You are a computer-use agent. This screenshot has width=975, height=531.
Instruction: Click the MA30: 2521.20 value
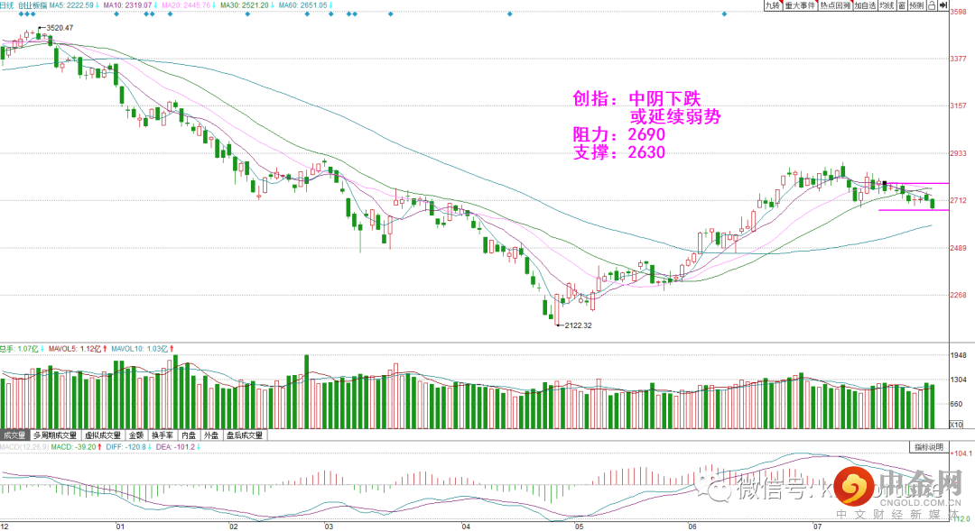(x=246, y=5)
